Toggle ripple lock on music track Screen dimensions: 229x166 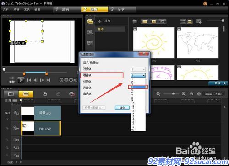point(7,156)
